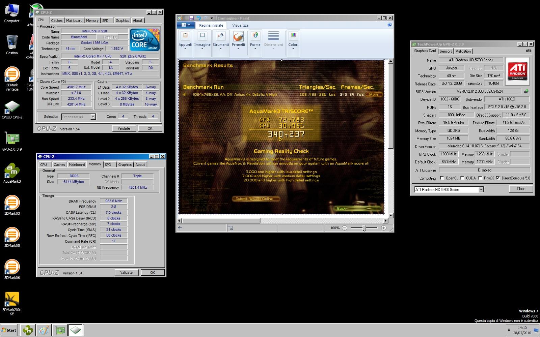The height and width of the screenshot is (337, 540).
Task: Open the Paint help question mark icon
Action: 390,25
